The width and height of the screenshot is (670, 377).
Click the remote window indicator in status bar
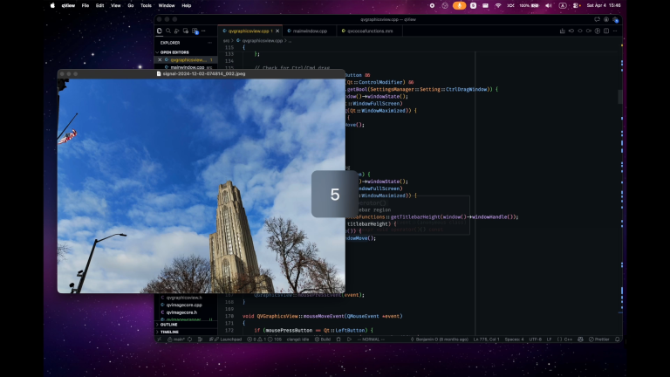coord(160,339)
